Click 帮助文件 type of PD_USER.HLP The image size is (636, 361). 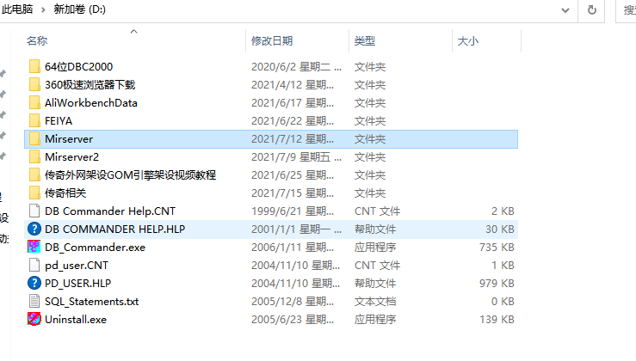[x=374, y=283]
